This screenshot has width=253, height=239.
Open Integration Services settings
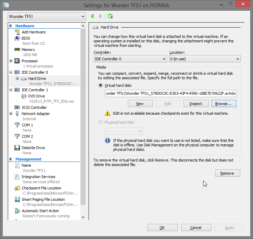click(x=38, y=177)
